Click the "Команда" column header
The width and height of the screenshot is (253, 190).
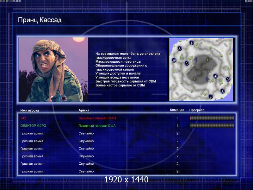click(177, 110)
